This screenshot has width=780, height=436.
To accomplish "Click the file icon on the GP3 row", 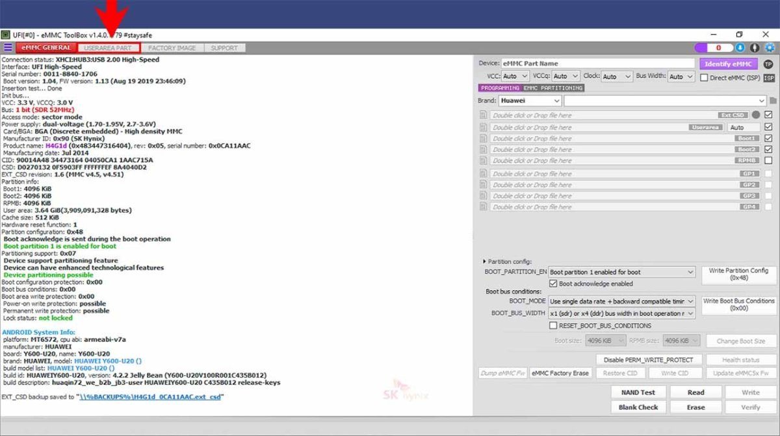I will [483, 195].
